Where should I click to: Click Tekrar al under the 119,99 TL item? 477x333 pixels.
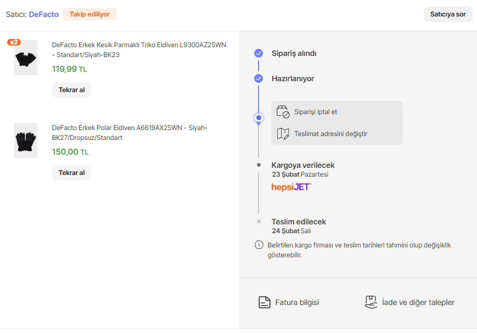[71, 90]
